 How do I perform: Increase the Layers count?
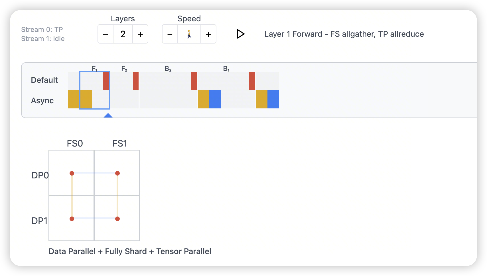(x=140, y=34)
